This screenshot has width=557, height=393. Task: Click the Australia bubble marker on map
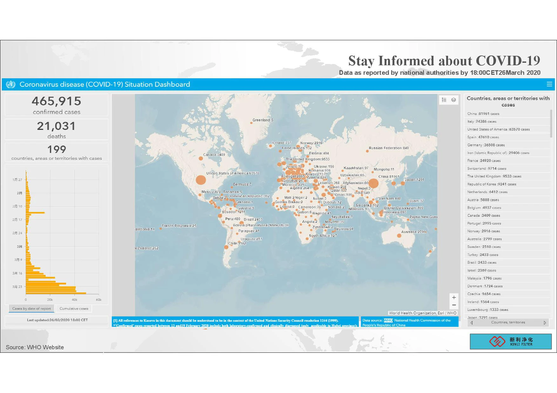tap(399, 235)
